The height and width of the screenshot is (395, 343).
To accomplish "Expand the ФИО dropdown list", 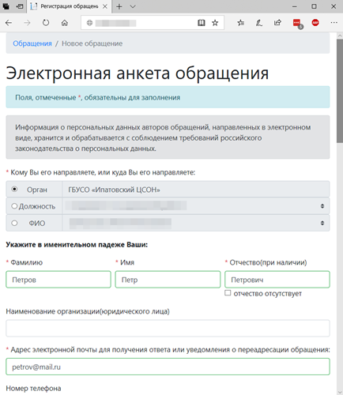I will [x=196, y=223].
